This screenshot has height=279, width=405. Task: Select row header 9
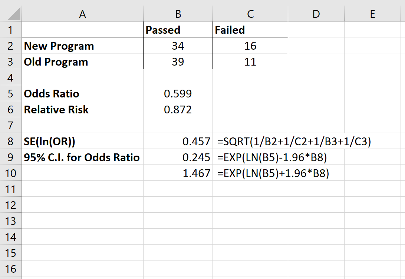click(x=11, y=157)
